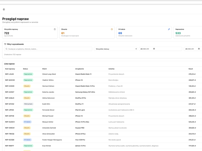Open repair REP-79KZQ
Viewport: 202px width, 151px height.
click(10, 134)
